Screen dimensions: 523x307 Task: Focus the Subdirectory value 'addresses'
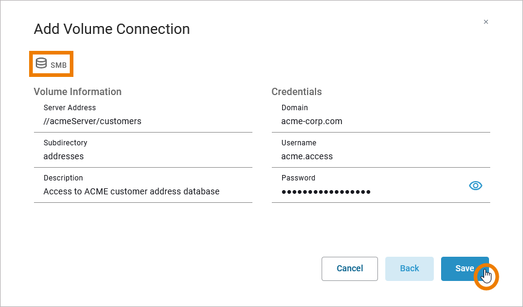[x=64, y=156]
